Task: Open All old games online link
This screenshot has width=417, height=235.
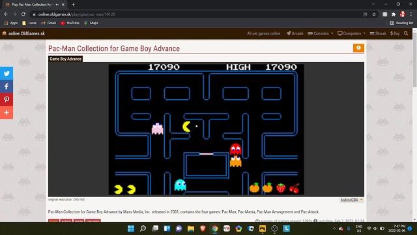Action: point(263,33)
